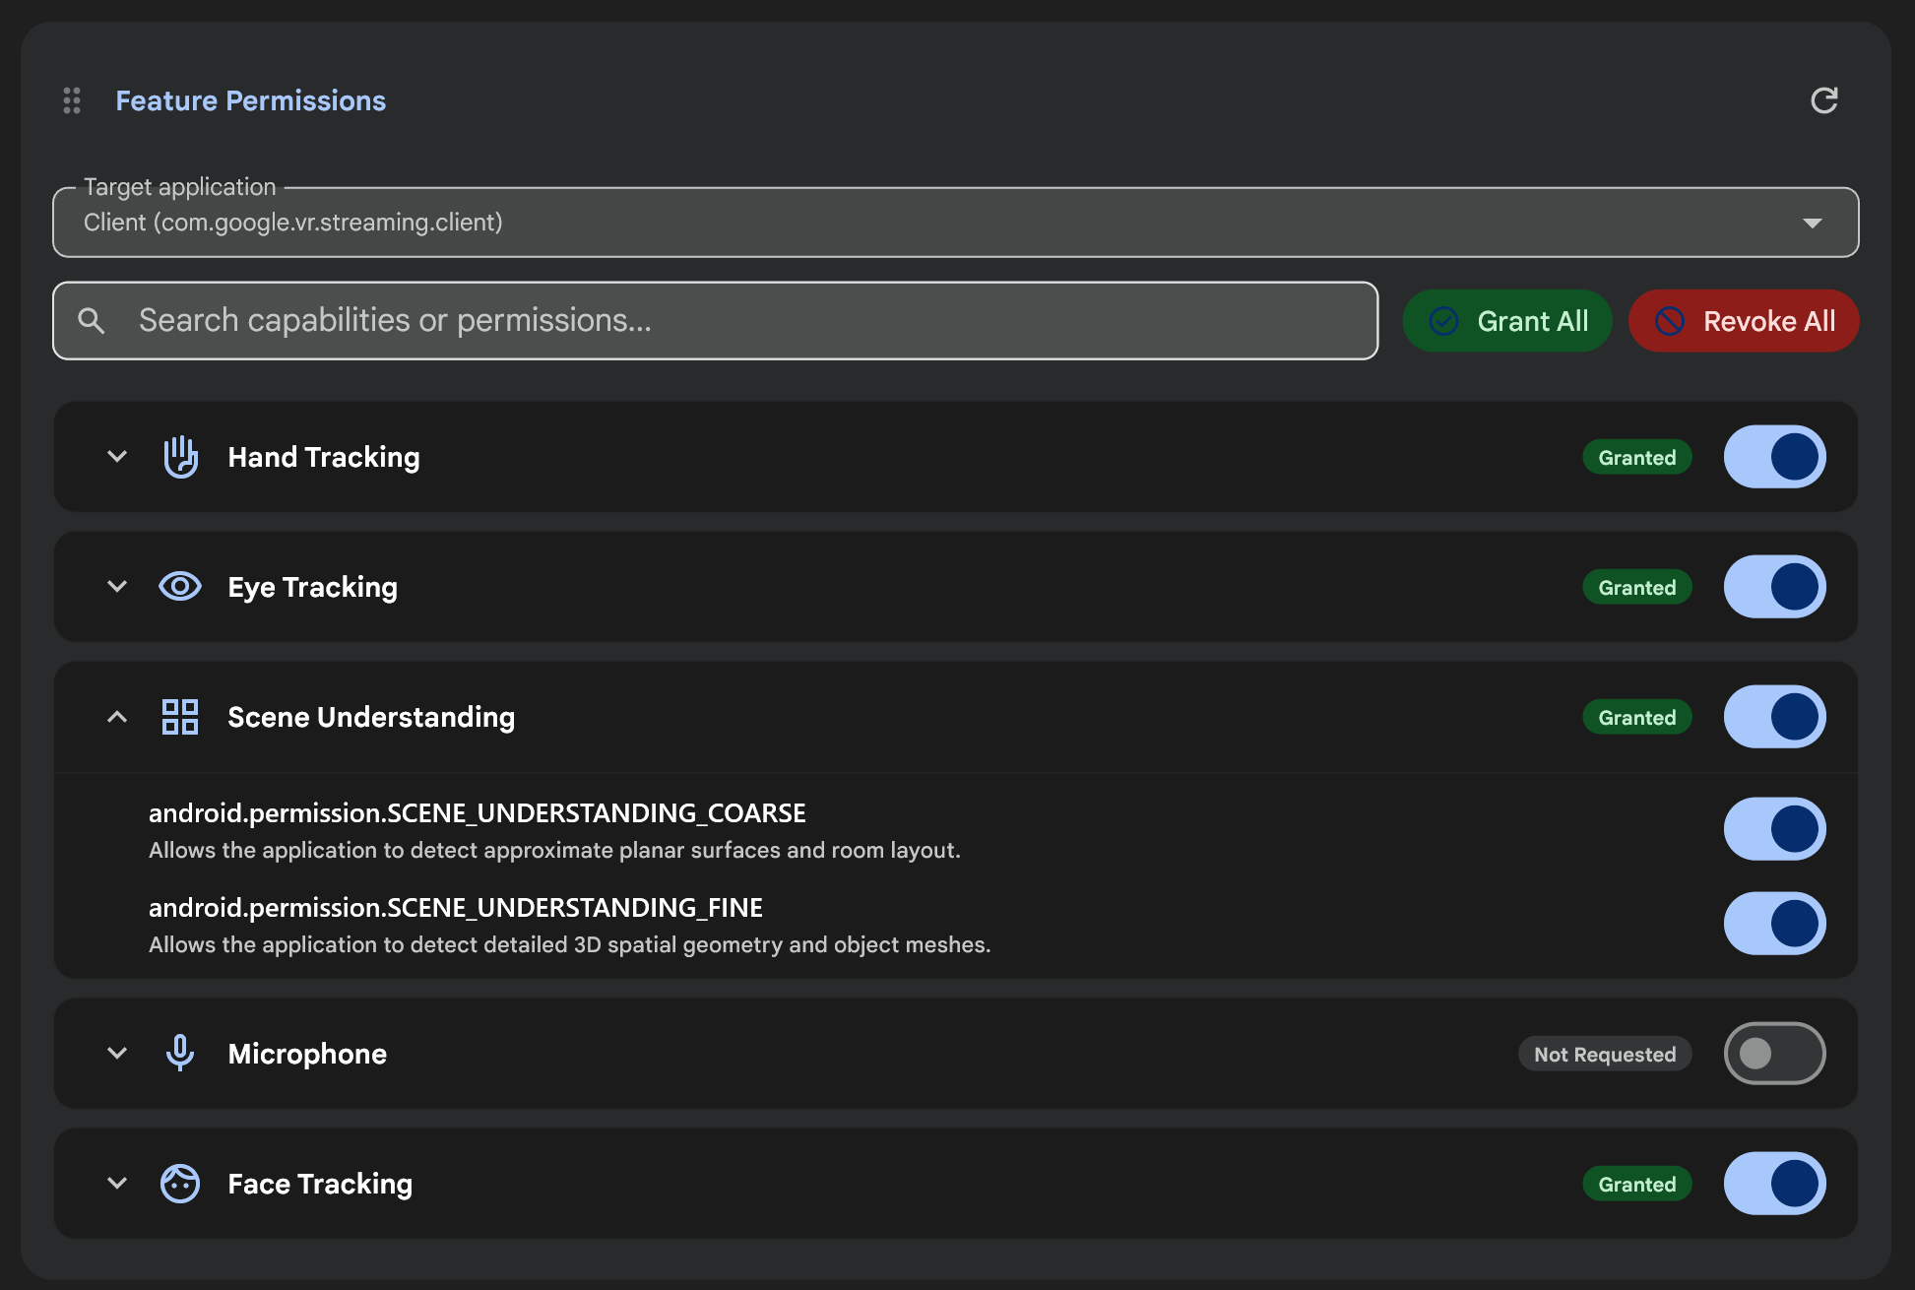The height and width of the screenshot is (1290, 1915).
Task: Click the Grant All button
Action: (x=1506, y=321)
